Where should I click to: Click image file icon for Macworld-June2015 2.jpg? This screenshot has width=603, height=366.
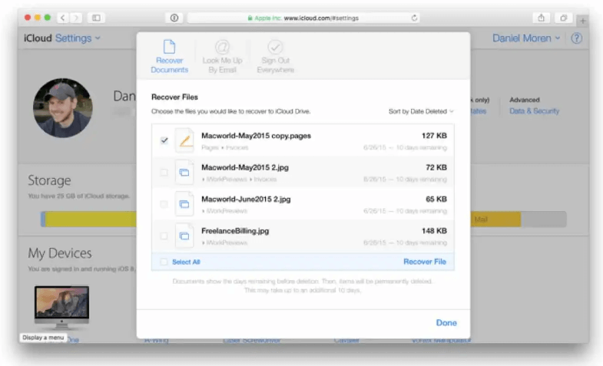[184, 204]
